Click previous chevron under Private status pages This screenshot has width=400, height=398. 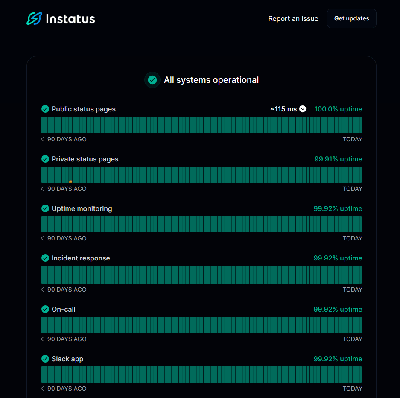tap(42, 189)
